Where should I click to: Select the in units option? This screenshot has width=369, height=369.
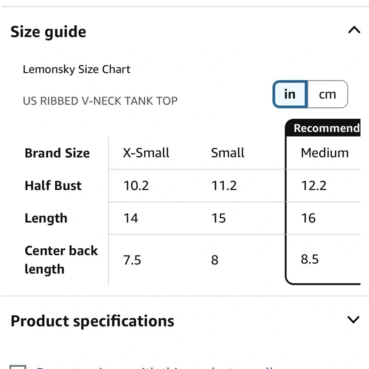(x=289, y=94)
